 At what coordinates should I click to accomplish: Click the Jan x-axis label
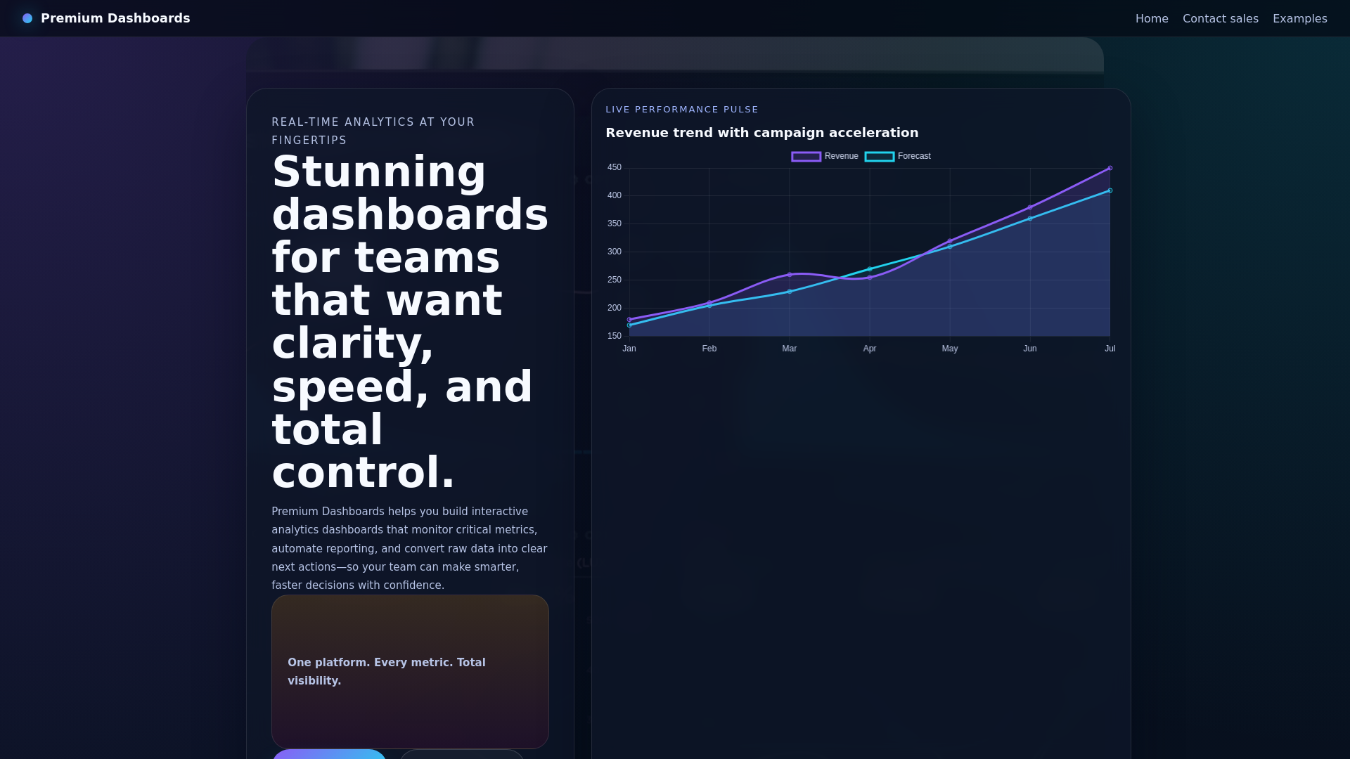point(629,349)
